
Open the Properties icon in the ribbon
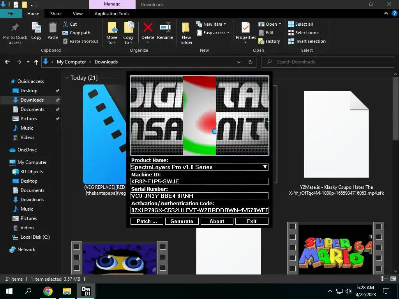click(245, 28)
